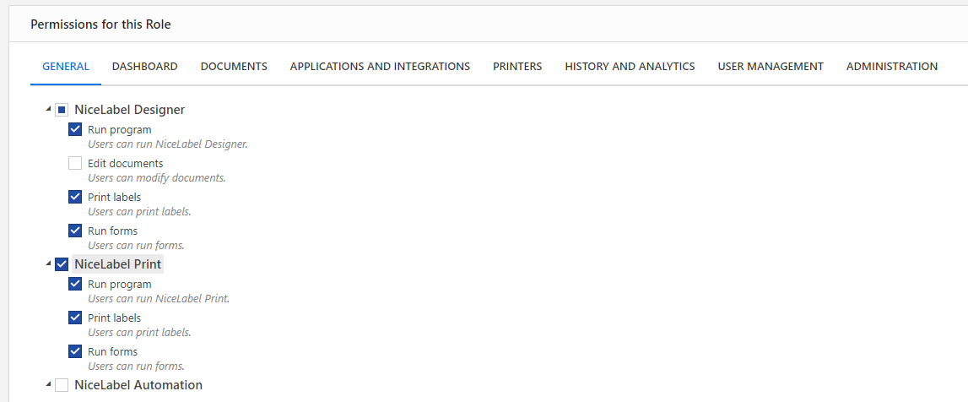Collapse the NiceLabel Automation tree node

tap(49, 385)
